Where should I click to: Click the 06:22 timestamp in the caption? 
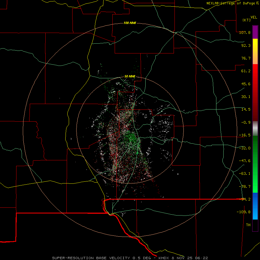coord(201,258)
